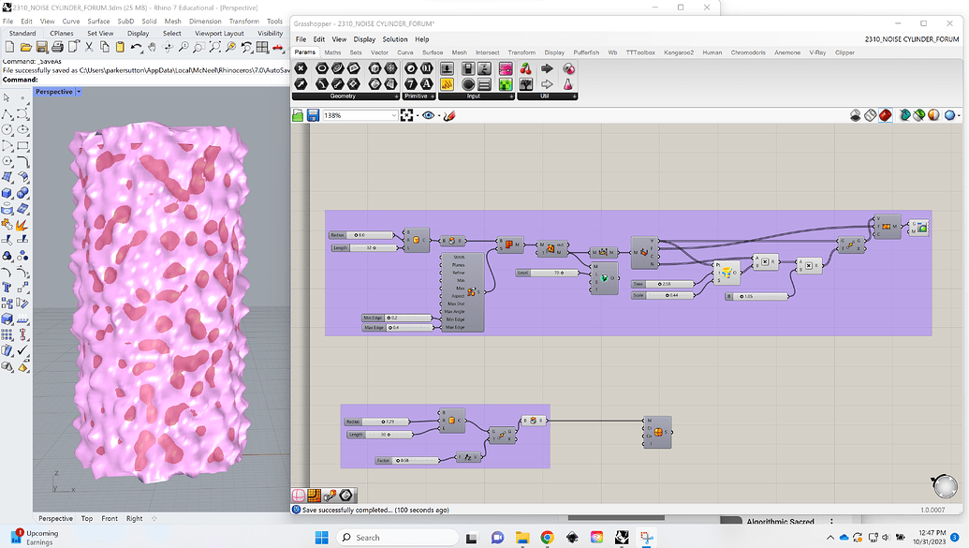Enable shaded red preview mode

point(885,115)
